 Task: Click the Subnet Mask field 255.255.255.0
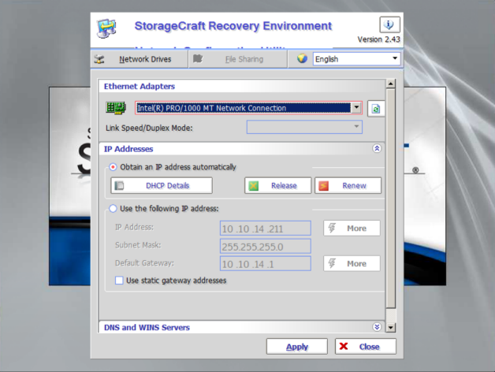pos(266,247)
